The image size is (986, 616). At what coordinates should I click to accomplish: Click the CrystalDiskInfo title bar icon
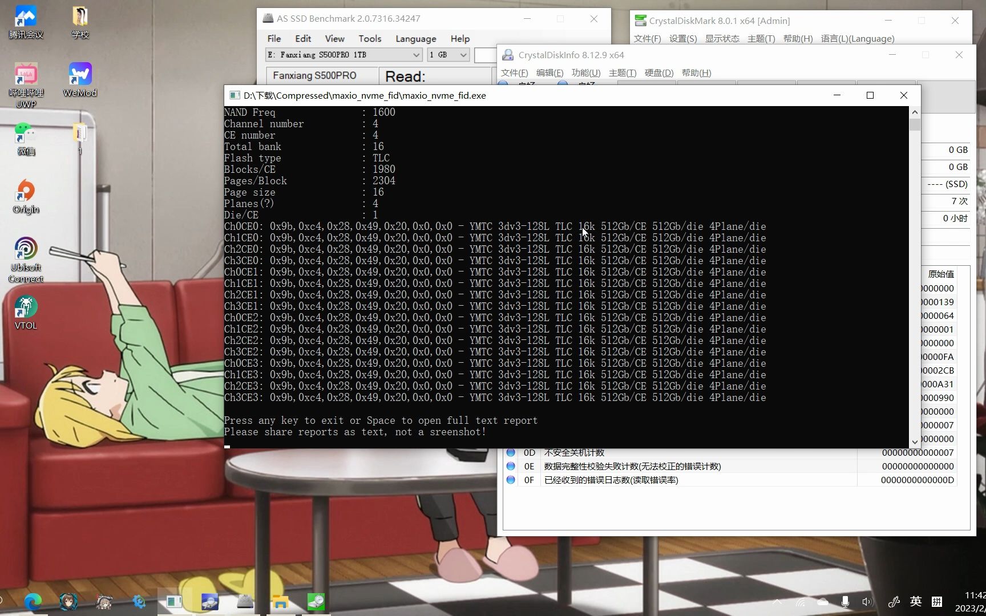click(507, 55)
